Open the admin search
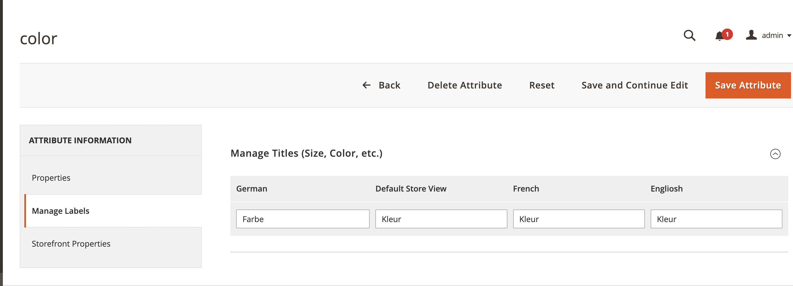 click(x=690, y=35)
